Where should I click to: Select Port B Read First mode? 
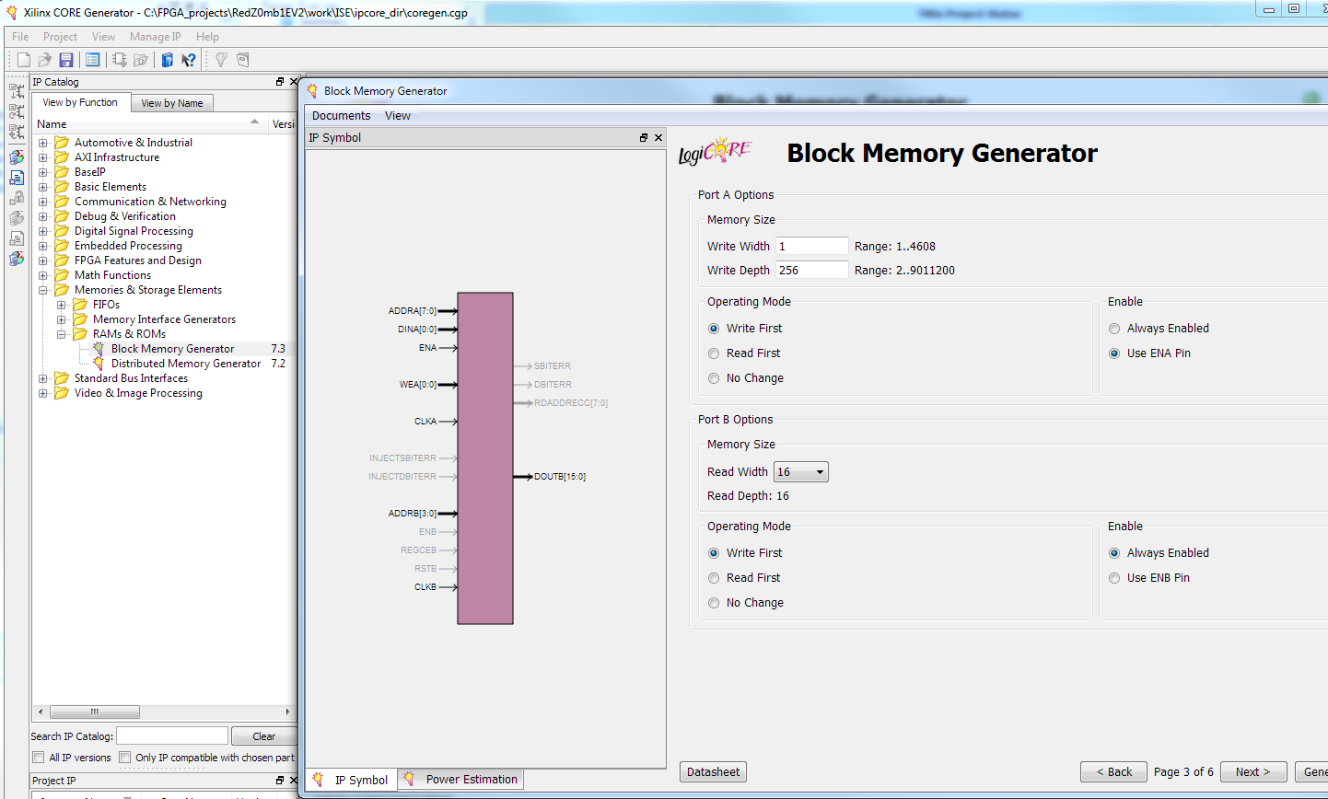coord(714,578)
